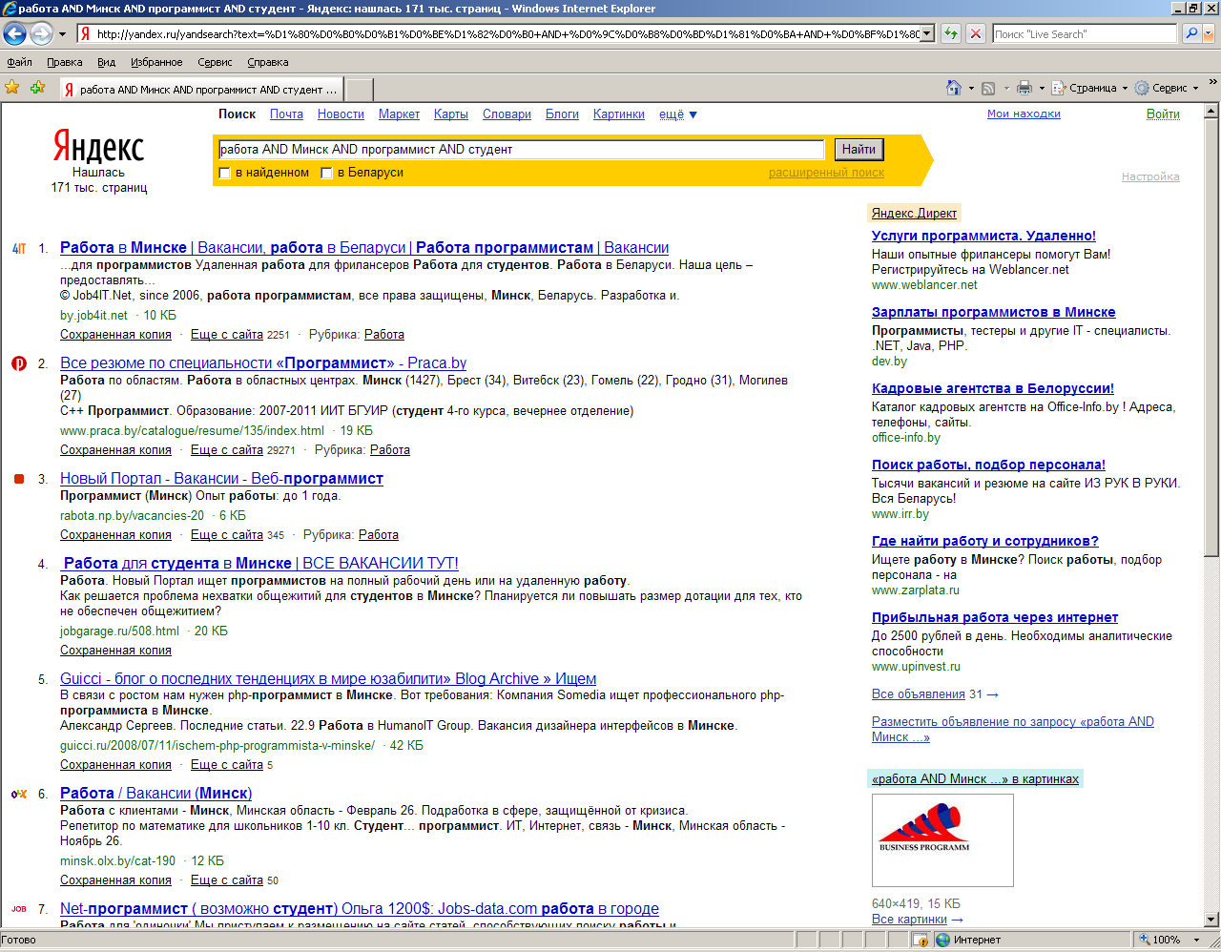Click the page icon in address bar
The height and width of the screenshot is (952, 1221).
pos(86,33)
